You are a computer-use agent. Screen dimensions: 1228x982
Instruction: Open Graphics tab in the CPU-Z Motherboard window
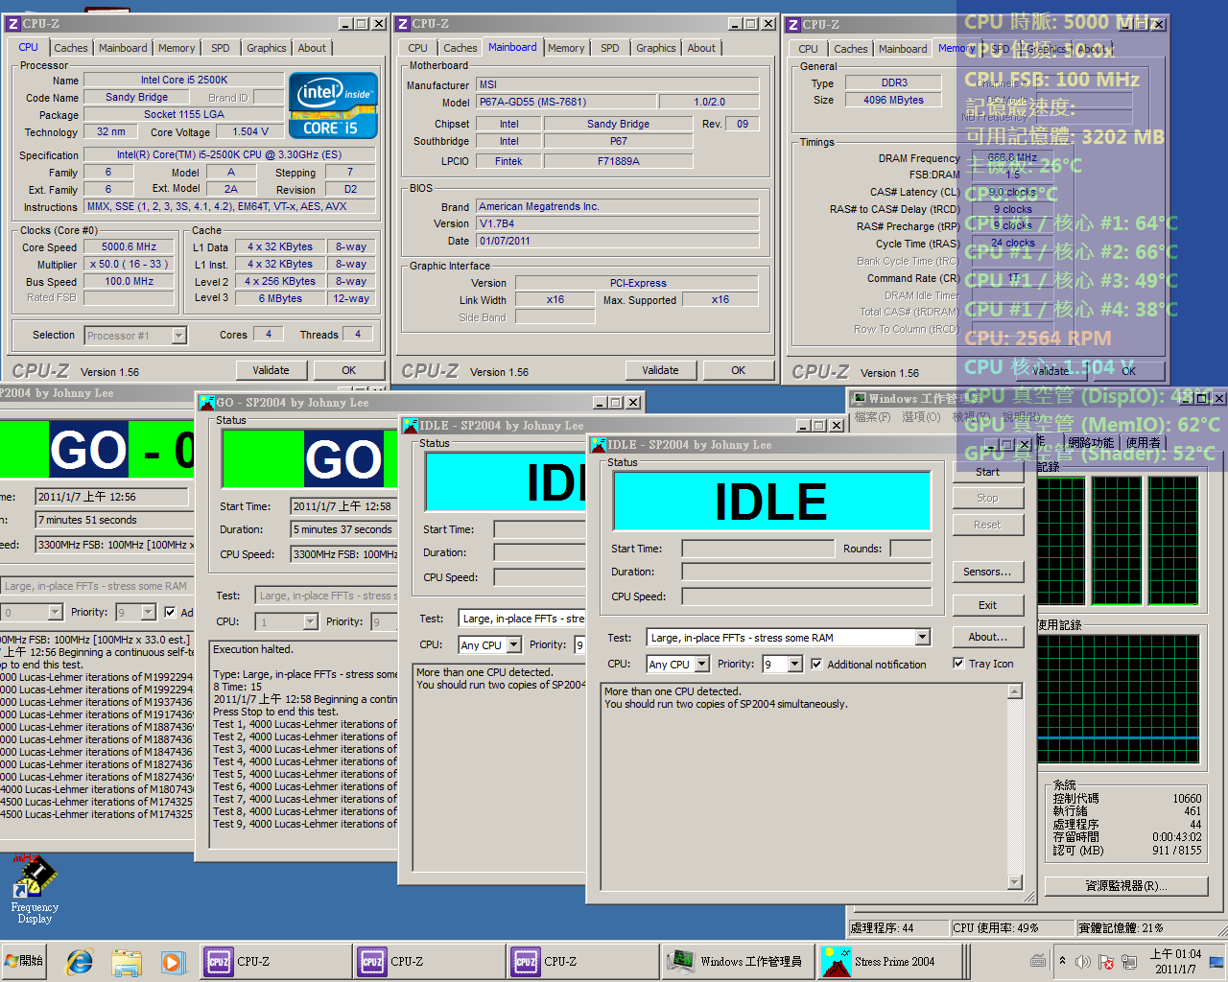click(656, 48)
